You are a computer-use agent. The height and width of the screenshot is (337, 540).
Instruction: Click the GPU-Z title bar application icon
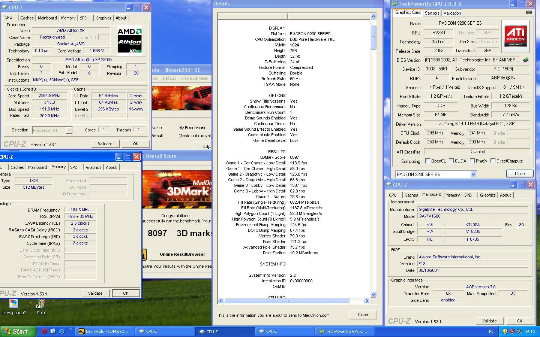395,4
